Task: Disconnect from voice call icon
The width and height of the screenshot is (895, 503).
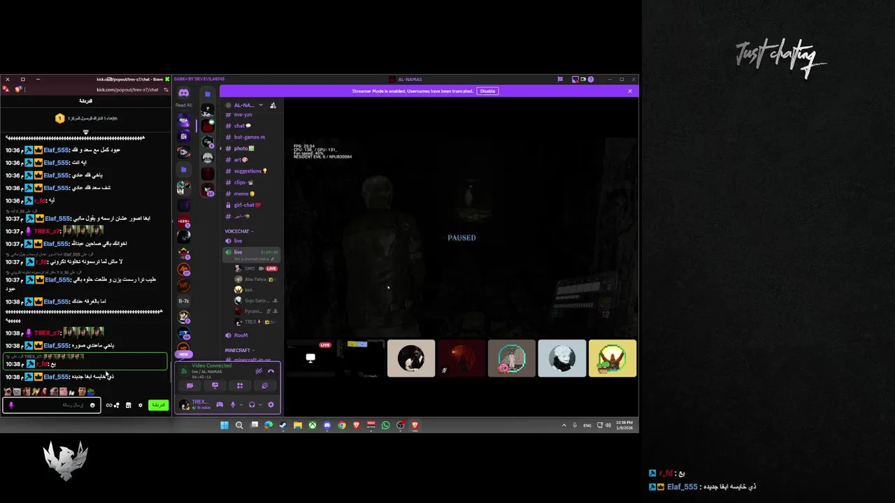Action: (271, 371)
